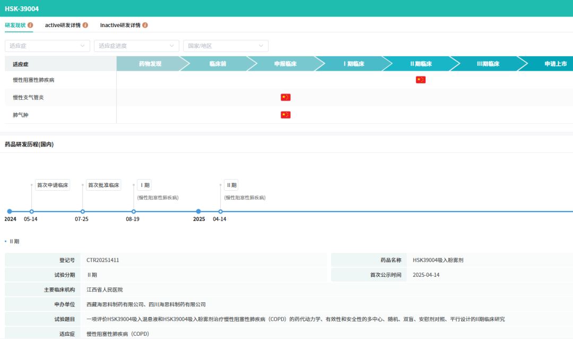The width and height of the screenshot is (573, 339).
Task: Click info icon next to inactive研发详情
Action: [x=145, y=25]
